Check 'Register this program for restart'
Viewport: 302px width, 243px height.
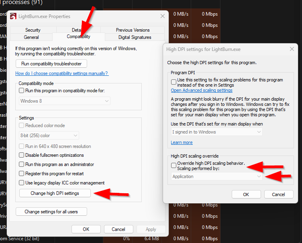21,173
